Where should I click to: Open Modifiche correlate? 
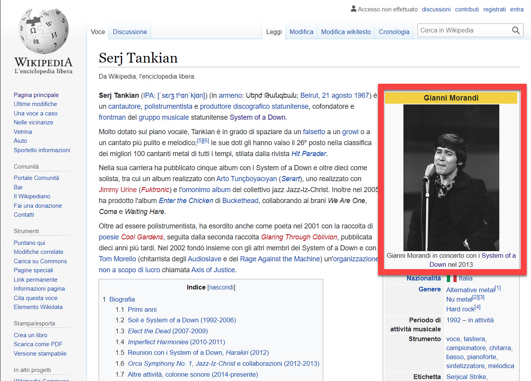pyautogui.click(x=38, y=252)
